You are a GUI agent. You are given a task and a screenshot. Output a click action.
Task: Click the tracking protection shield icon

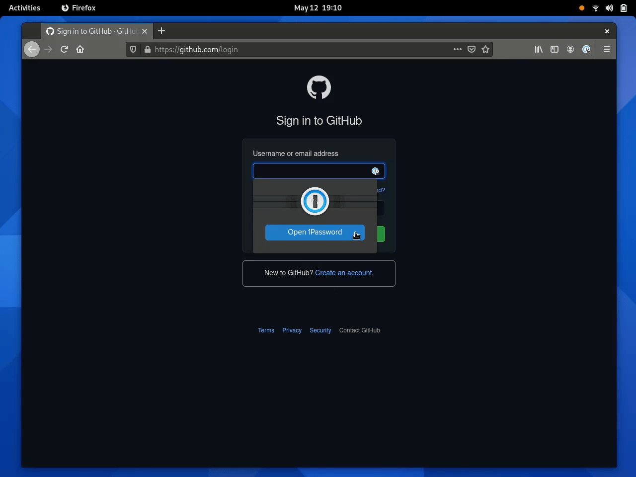(x=133, y=49)
